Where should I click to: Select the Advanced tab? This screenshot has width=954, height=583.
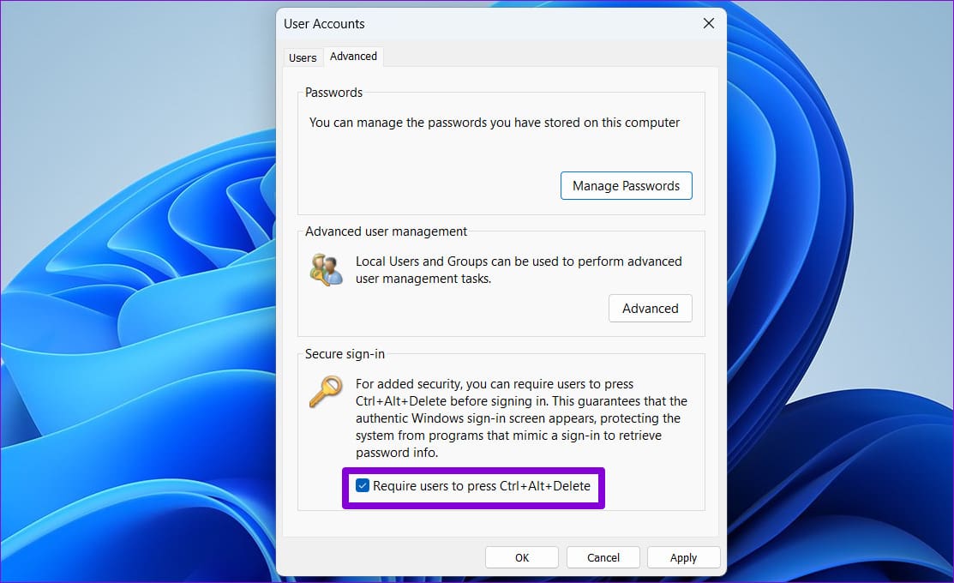tap(353, 56)
